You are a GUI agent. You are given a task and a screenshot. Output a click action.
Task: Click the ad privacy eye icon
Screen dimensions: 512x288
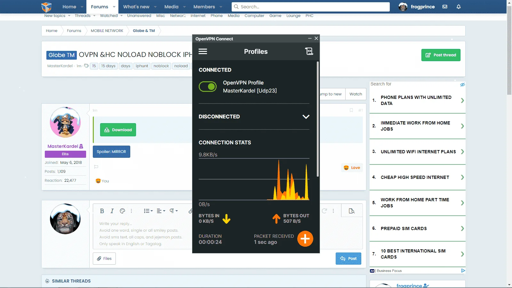[462, 84]
